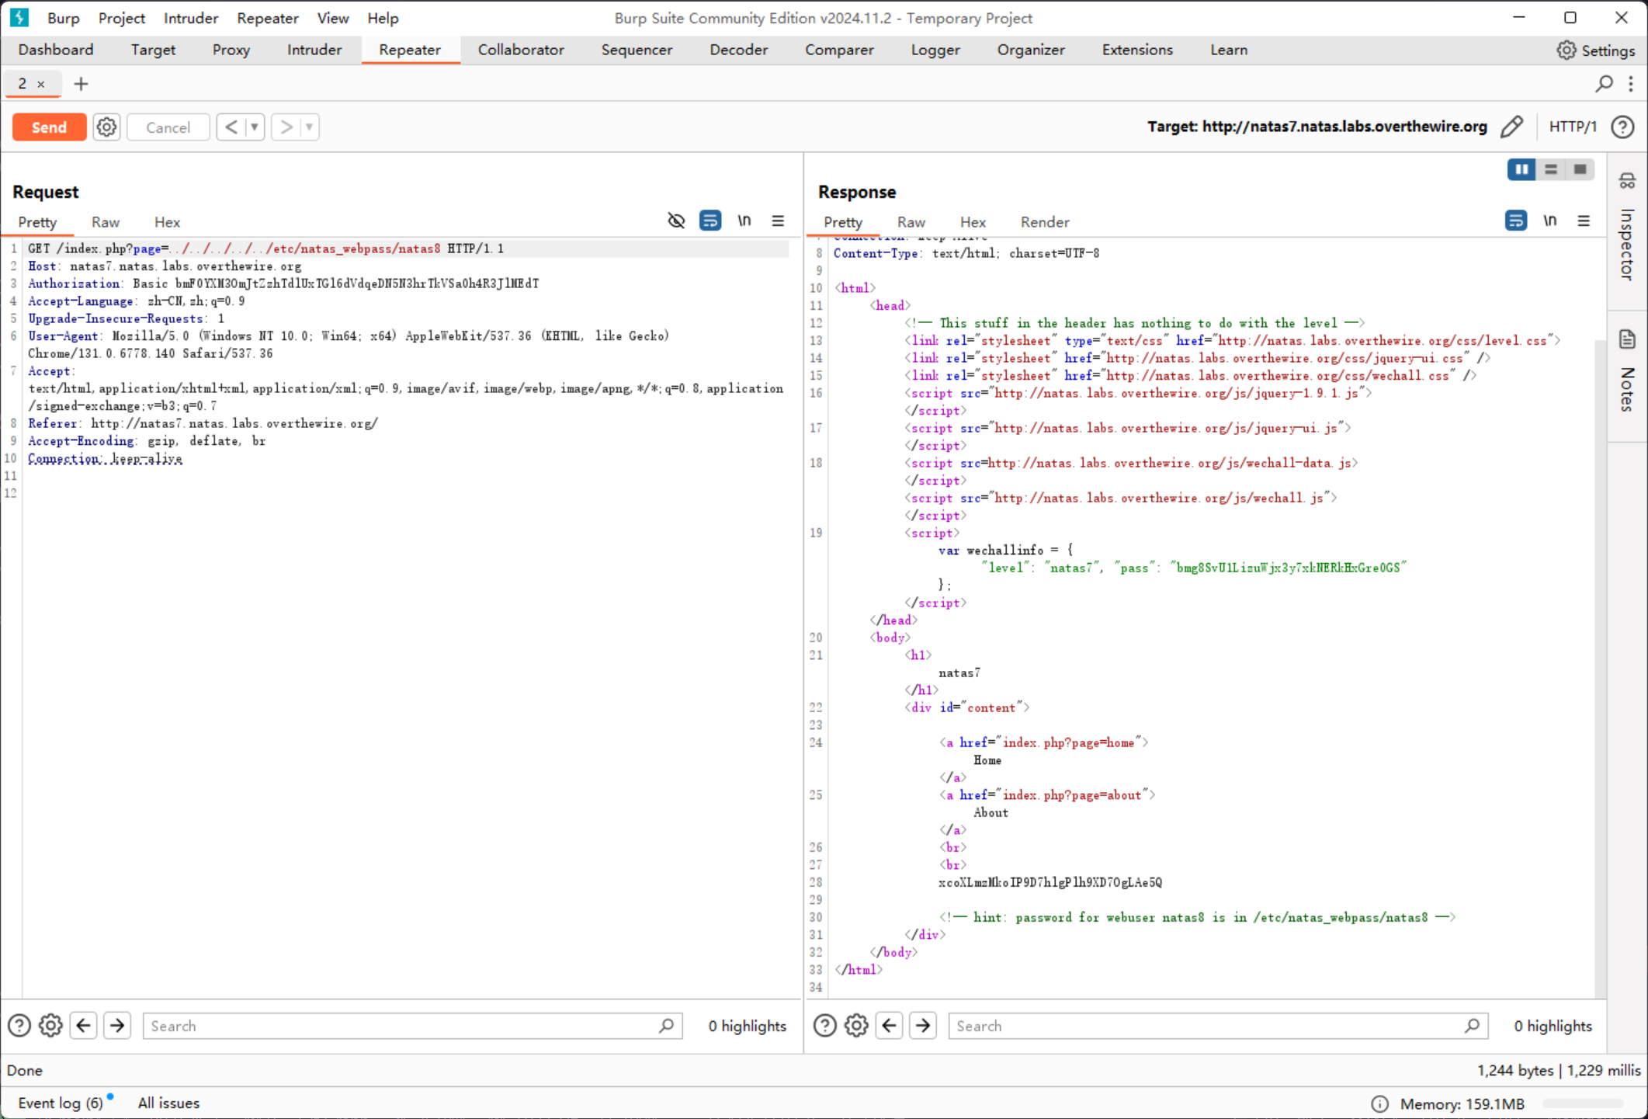Viewport: 1648px width, 1119px height.
Task: Select the Response Hex tab
Action: click(973, 222)
